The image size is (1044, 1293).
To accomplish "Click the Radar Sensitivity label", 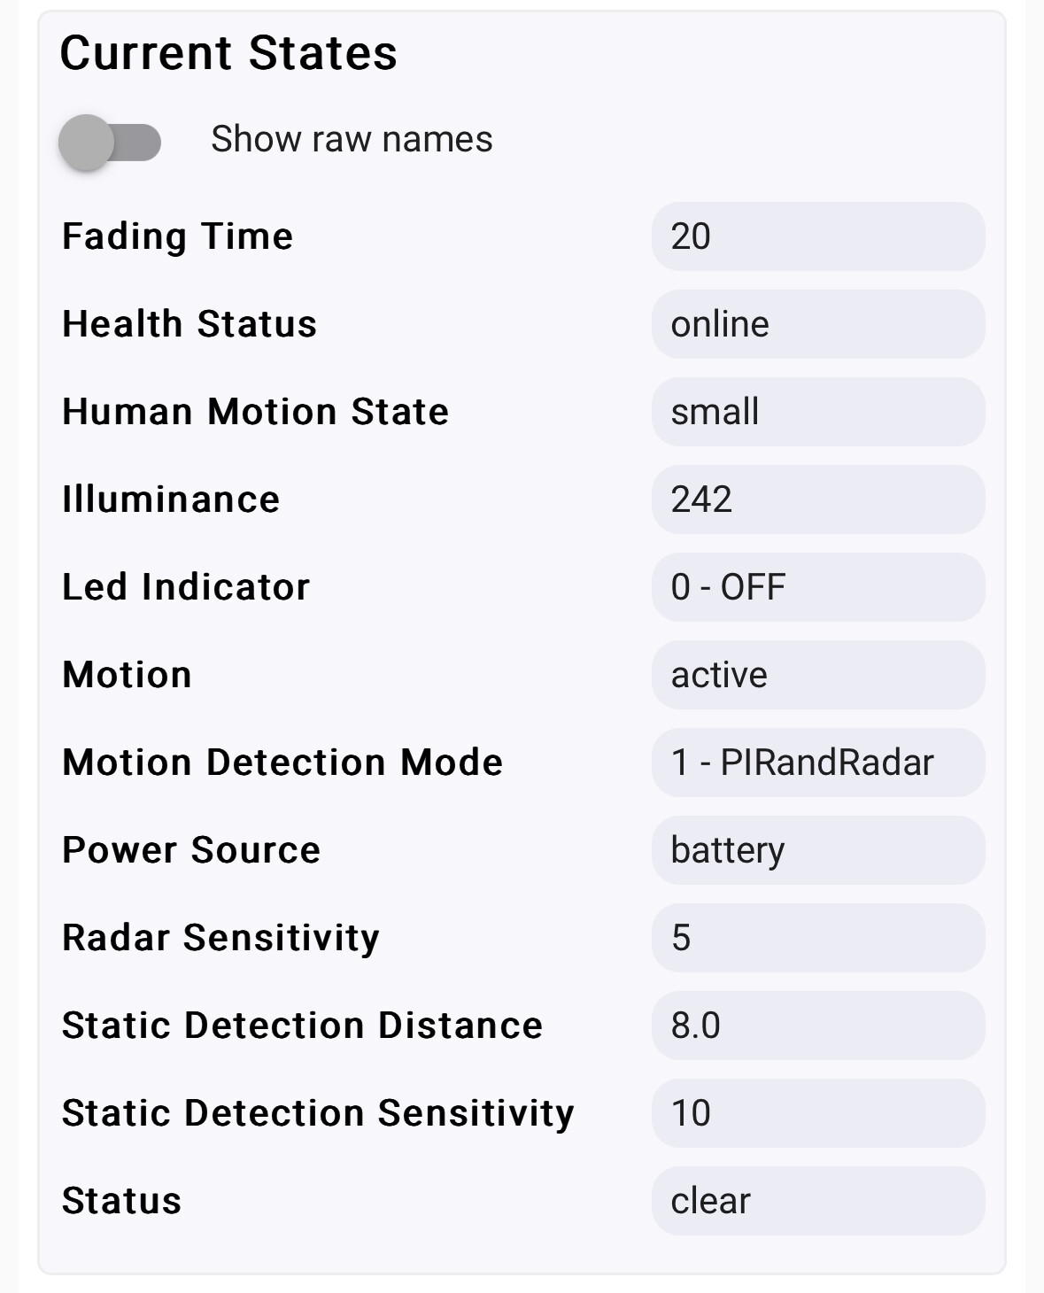I will (220, 938).
